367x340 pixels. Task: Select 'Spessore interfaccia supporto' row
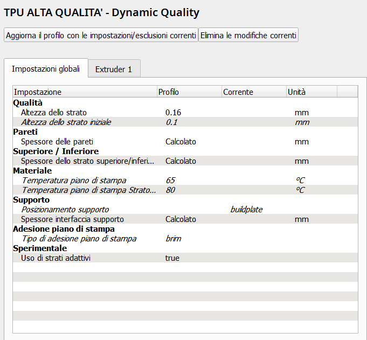(x=72, y=219)
